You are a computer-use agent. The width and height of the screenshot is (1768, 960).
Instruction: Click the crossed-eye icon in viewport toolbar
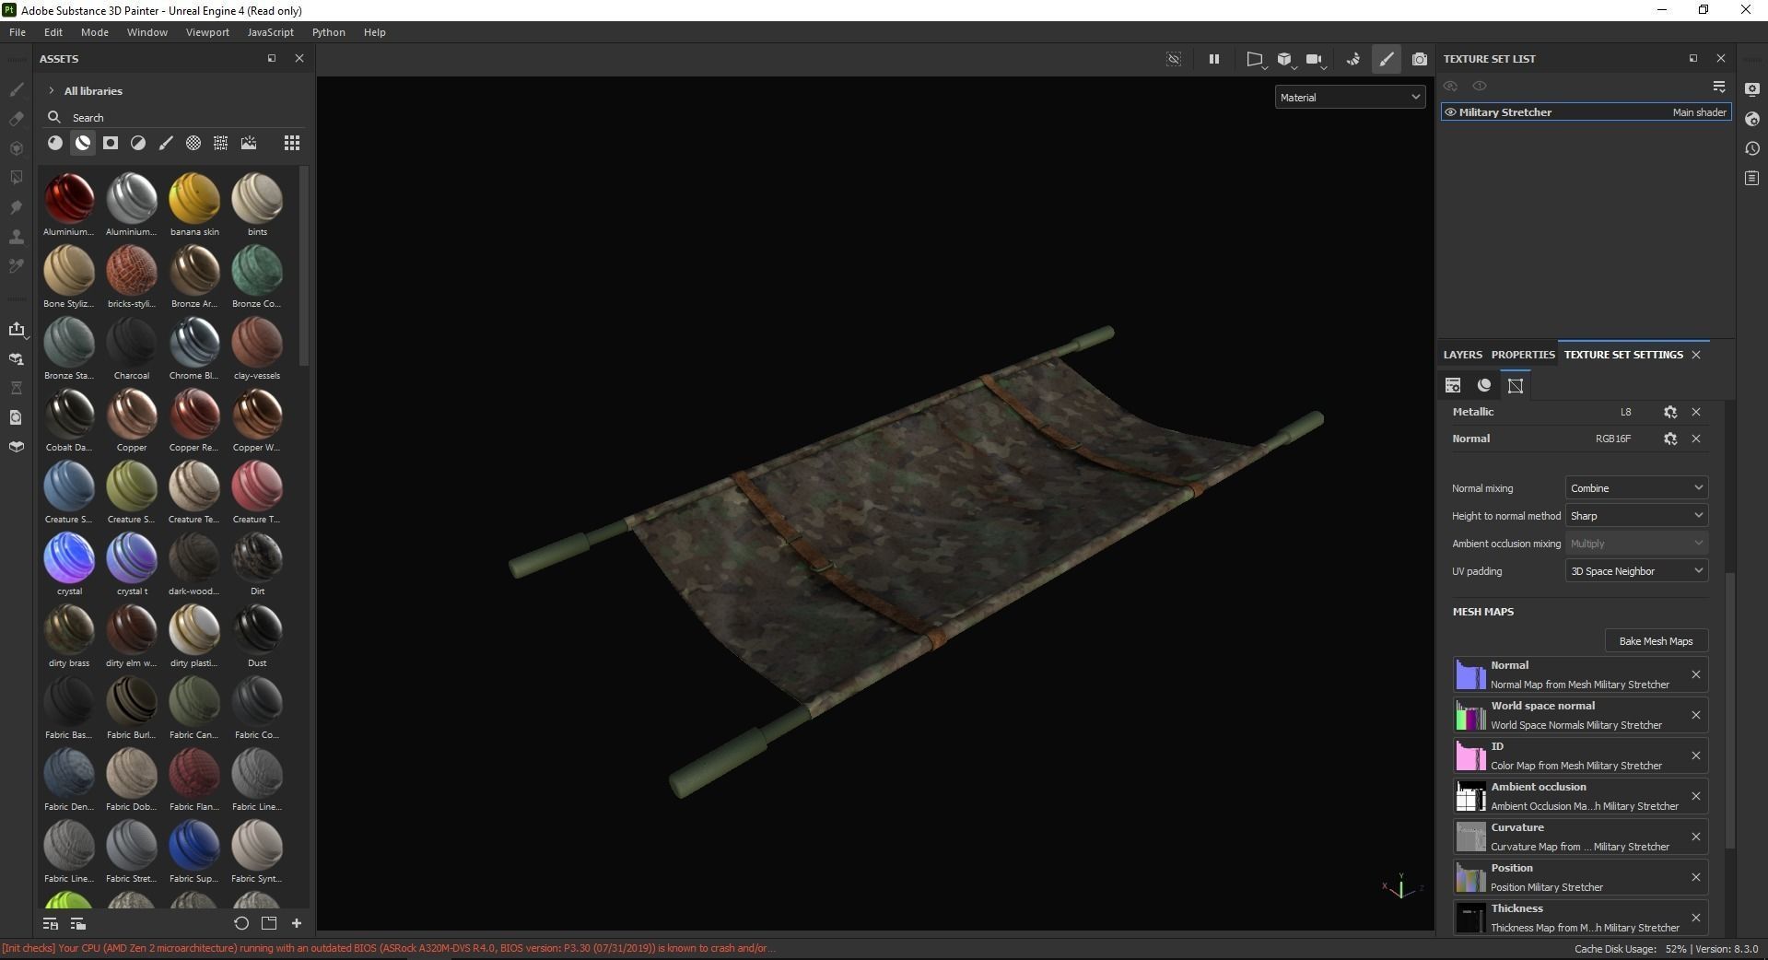pos(1174,59)
